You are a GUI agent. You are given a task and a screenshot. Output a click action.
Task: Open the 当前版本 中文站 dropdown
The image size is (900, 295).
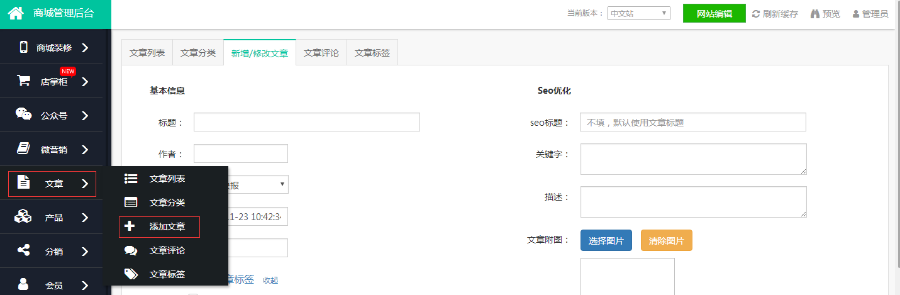pos(638,13)
